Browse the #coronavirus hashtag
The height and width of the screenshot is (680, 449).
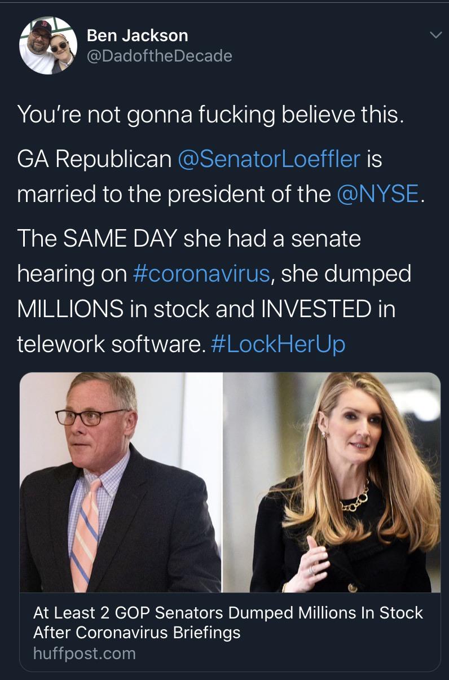click(202, 274)
